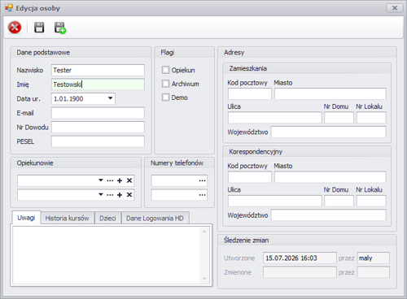Click Zamieszkania Kod pocztowy field
Screen dimensions: 407x299
tap(250, 94)
